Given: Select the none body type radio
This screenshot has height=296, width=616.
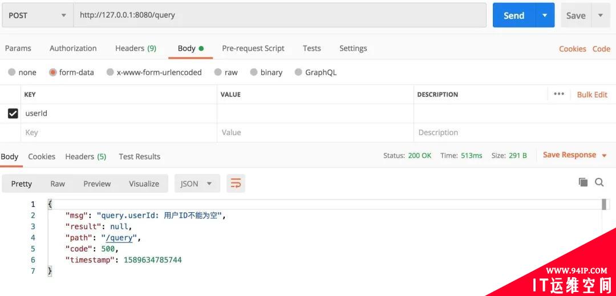Looking at the screenshot, I should 12,72.
